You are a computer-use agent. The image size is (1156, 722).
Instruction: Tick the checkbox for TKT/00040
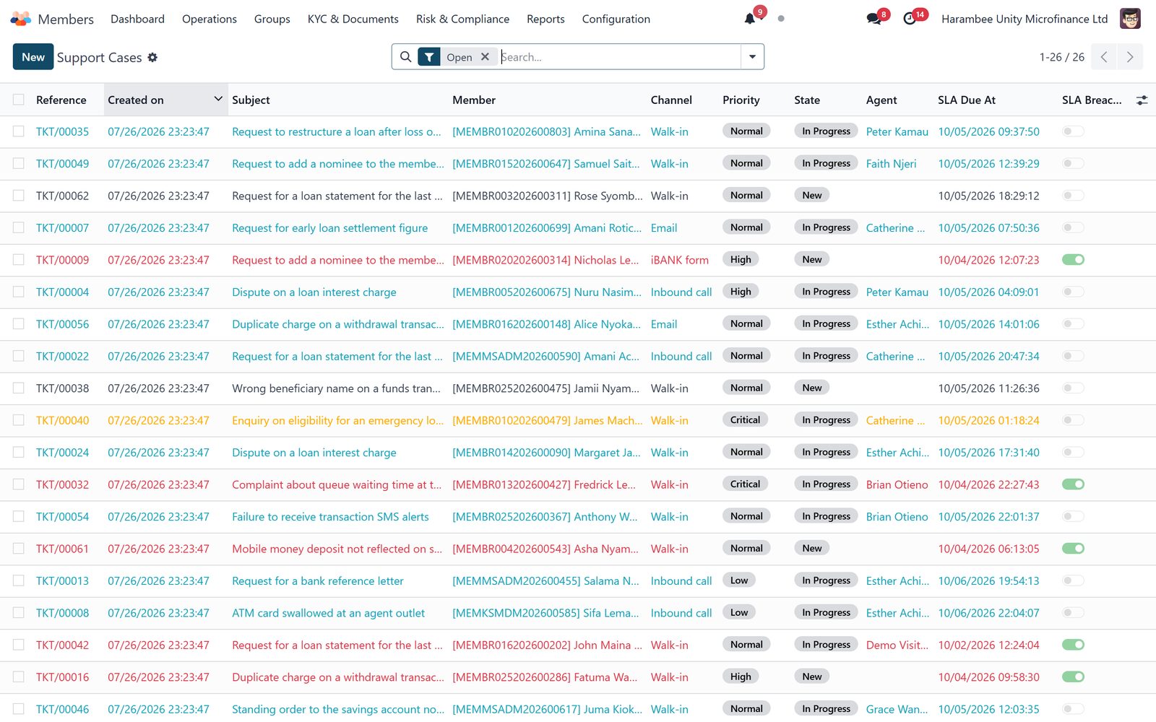pyautogui.click(x=19, y=420)
